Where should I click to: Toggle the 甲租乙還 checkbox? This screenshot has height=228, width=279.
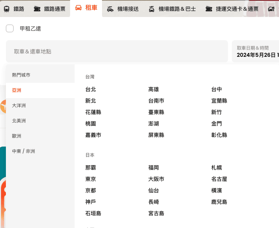(10, 28)
